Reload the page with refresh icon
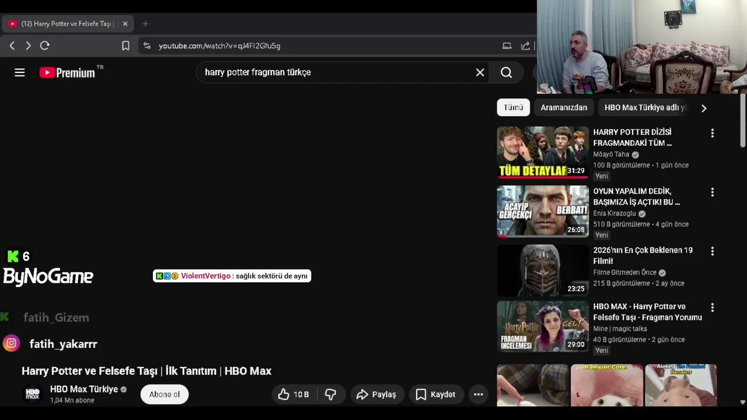Screen dimensions: 747x420 tap(45, 45)
